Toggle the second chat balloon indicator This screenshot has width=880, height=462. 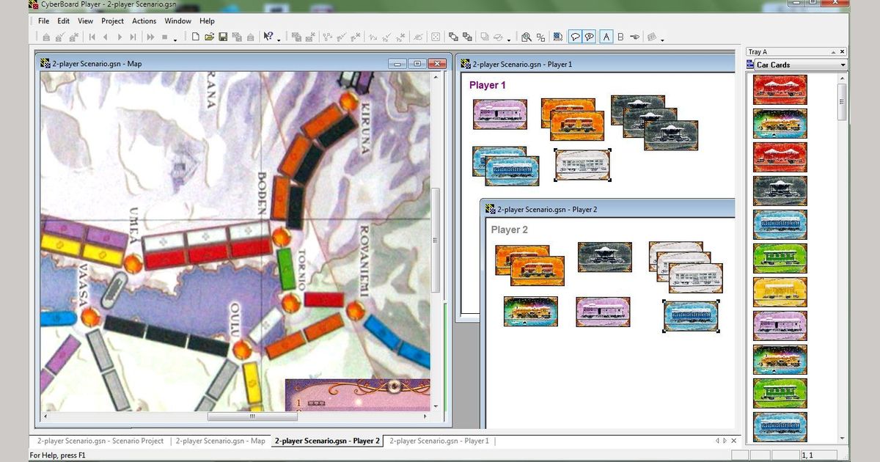(x=590, y=36)
